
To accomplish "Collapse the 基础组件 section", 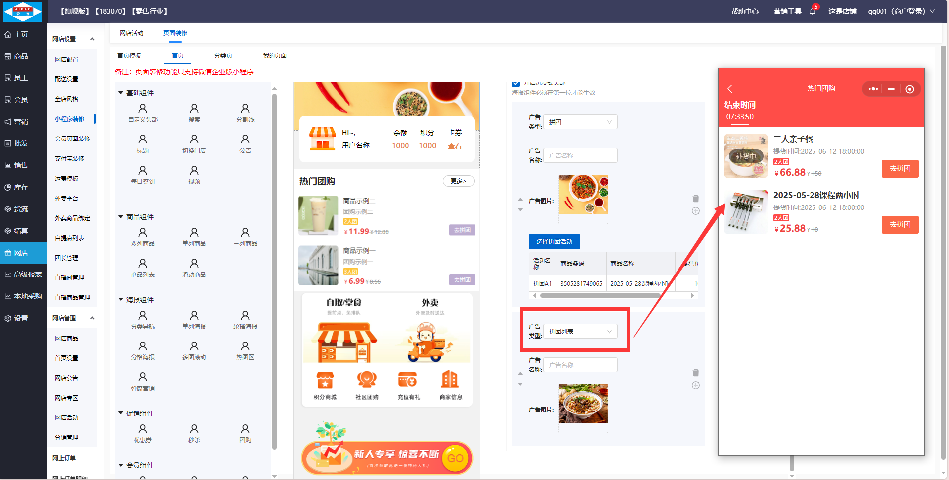I will coord(121,93).
